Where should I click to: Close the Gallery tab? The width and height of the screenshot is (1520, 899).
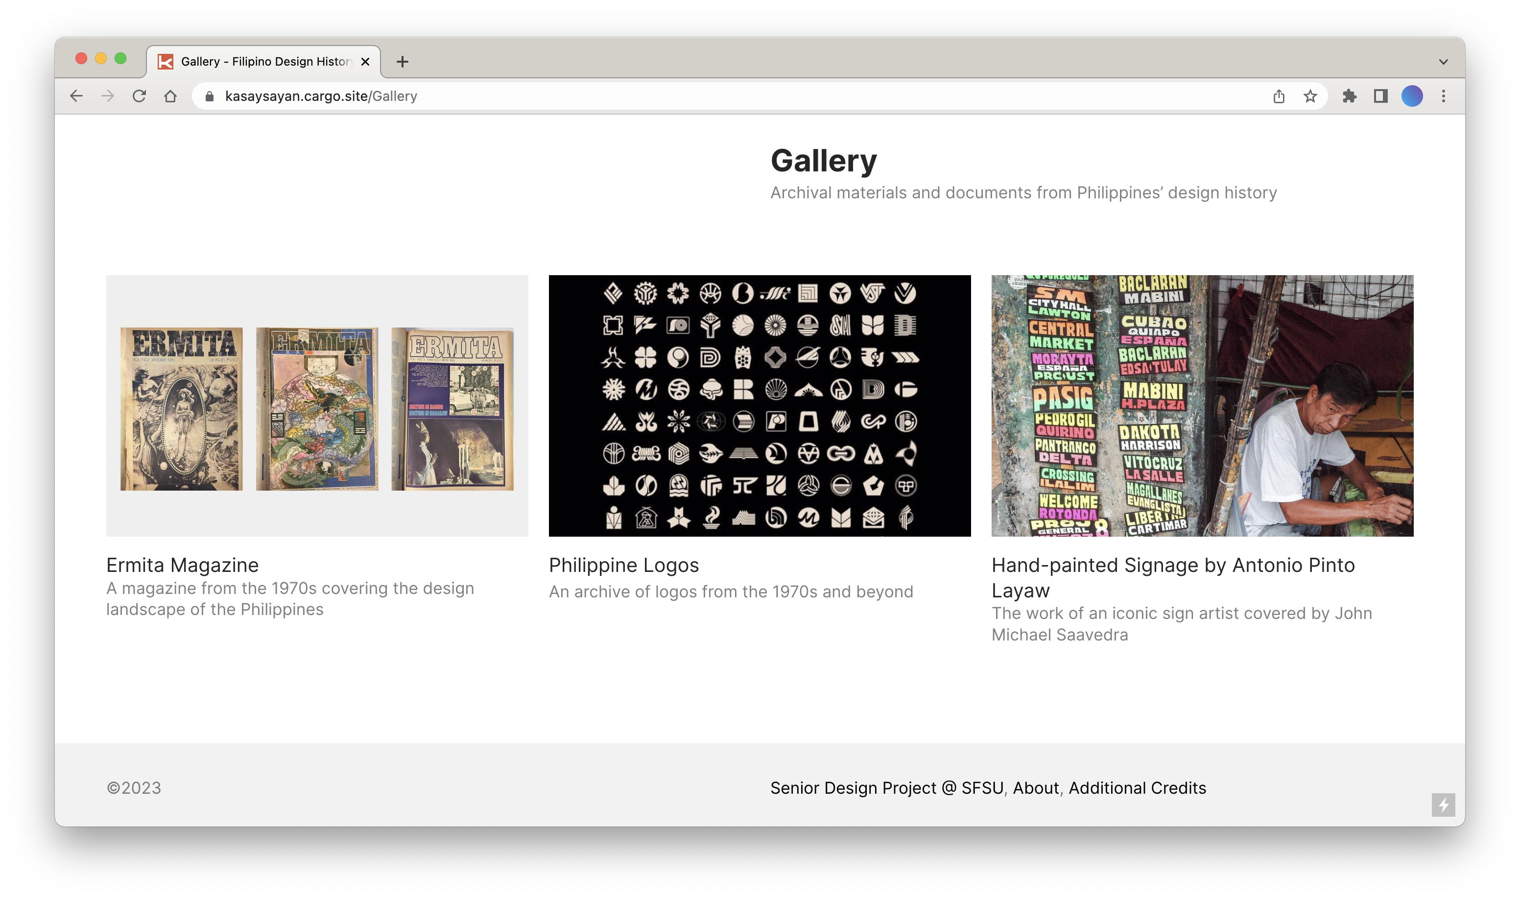(x=365, y=62)
